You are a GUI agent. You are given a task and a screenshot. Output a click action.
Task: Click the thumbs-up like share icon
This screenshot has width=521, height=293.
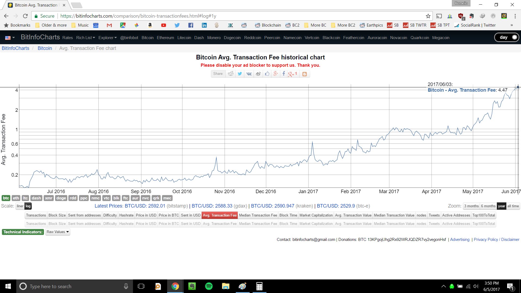(267, 74)
